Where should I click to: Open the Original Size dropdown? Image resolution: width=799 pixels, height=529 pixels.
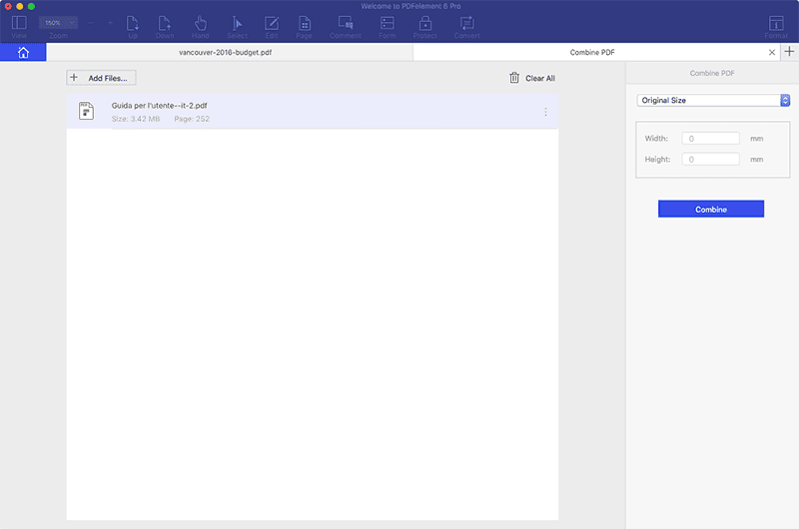click(713, 100)
